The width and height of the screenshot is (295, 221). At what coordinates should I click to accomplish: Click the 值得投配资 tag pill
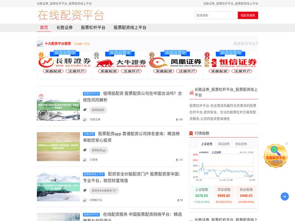click(x=98, y=110)
